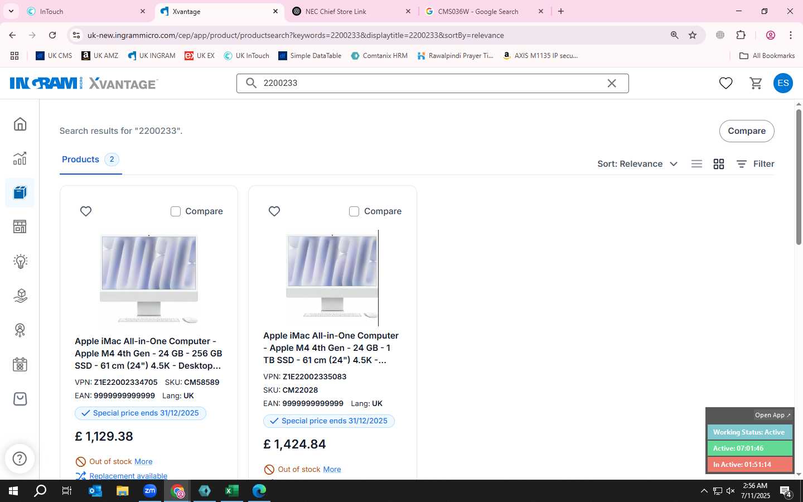Open the analytics chart sidebar icon
The height and width of the screenshot is (502, 803).
coord(20,158)
